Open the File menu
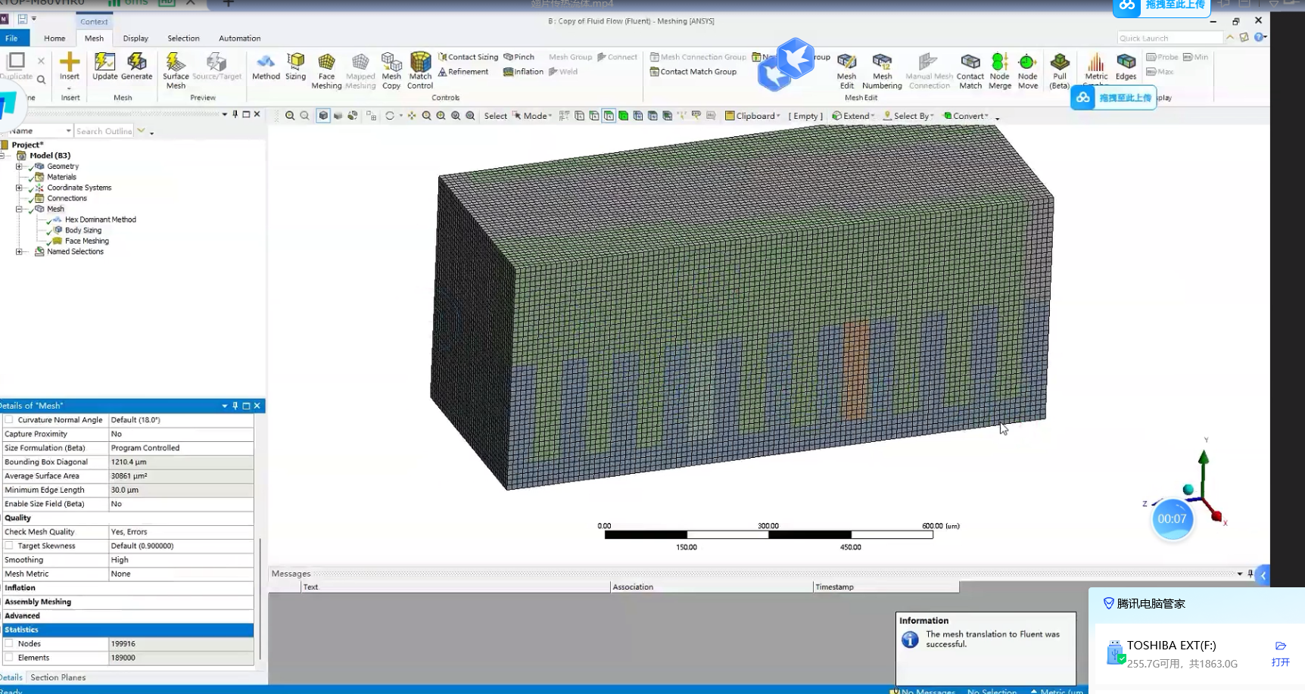The image size is (1305, 694). pos(12,38)
